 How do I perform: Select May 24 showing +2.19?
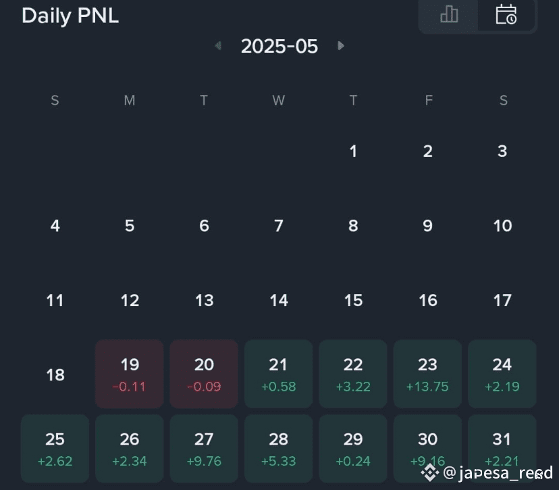tap(502, 374)
